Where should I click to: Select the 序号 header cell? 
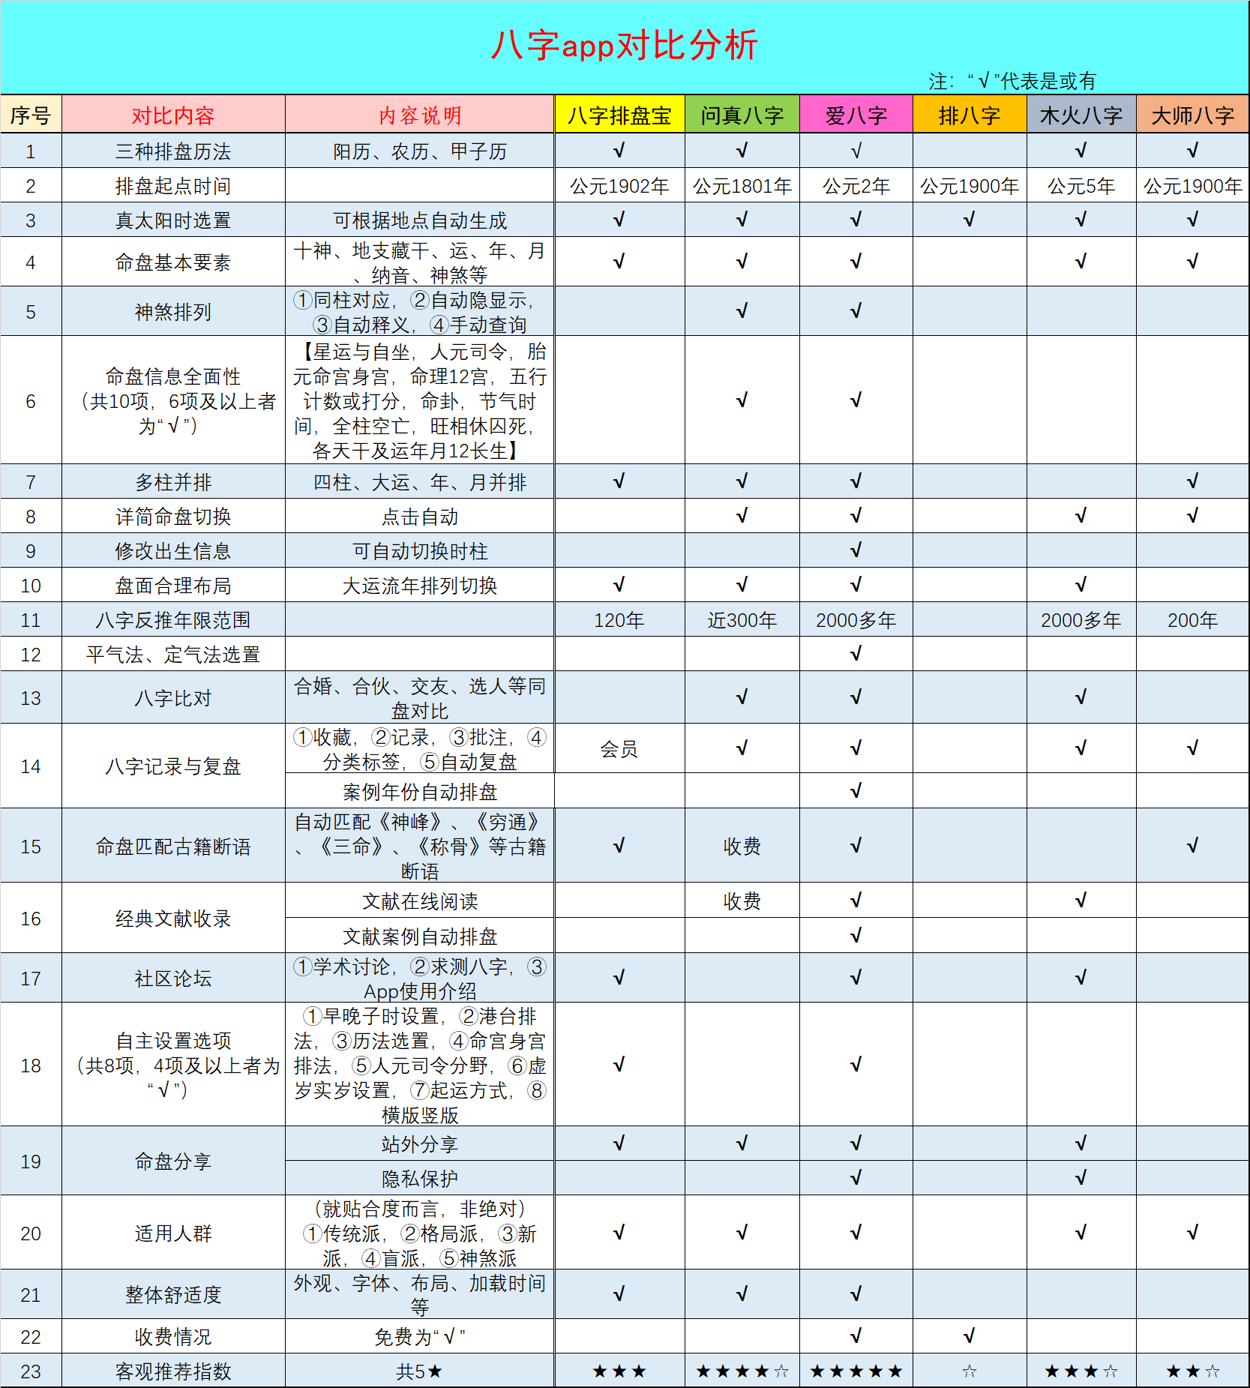click(x=31, y=115)
